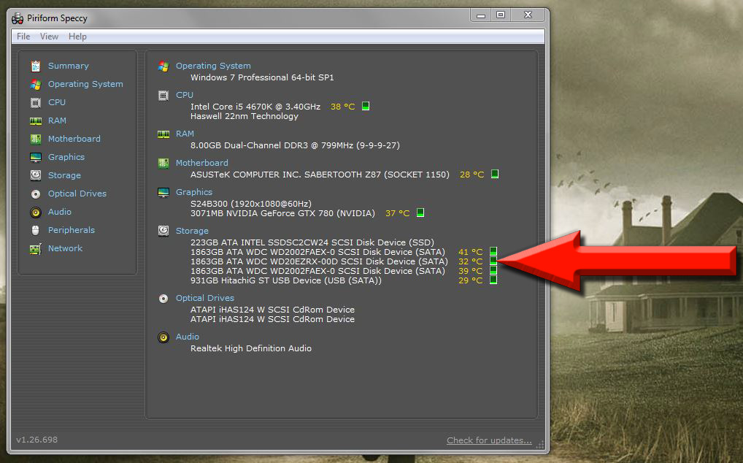This screenshot has width=743, height=463.
Task: View the Network sidebar section
Action: 65,248
